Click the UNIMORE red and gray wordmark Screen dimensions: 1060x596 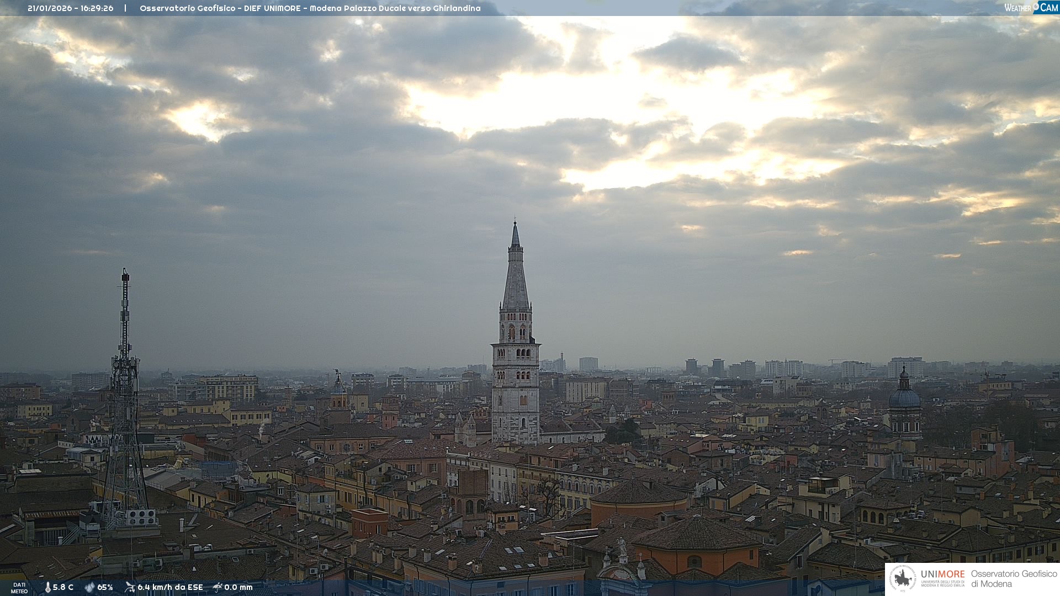point(942,574)
